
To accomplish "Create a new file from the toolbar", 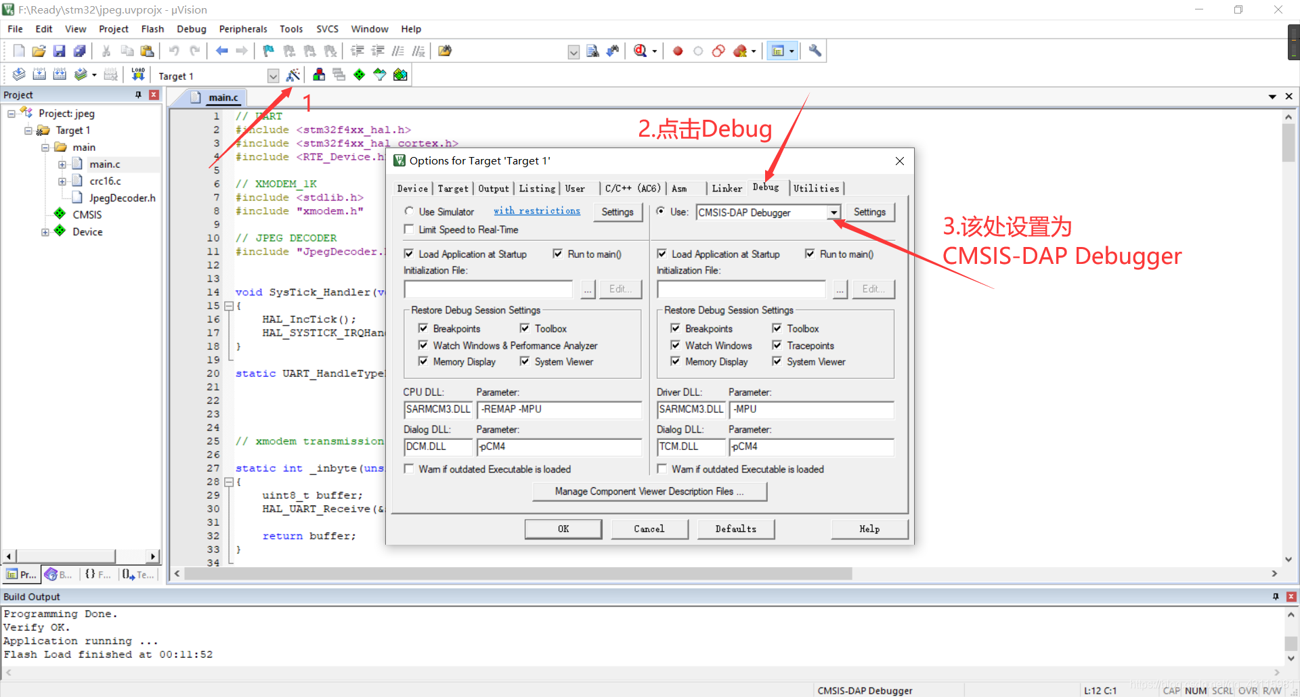I will [x=19, y=51].
